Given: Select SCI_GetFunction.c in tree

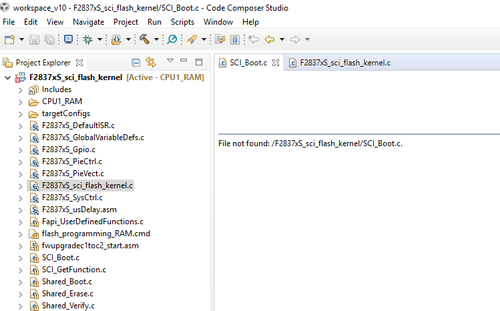Looking at the screenshot, I should [74, 270].
